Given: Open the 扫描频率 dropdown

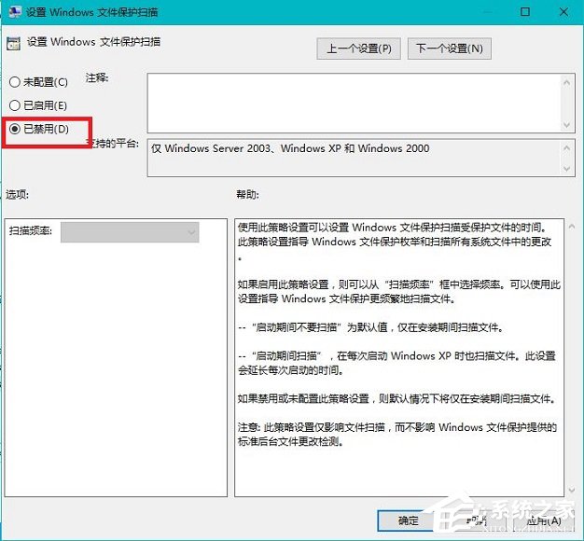Looking at the screenshot, I should point(130,231).
